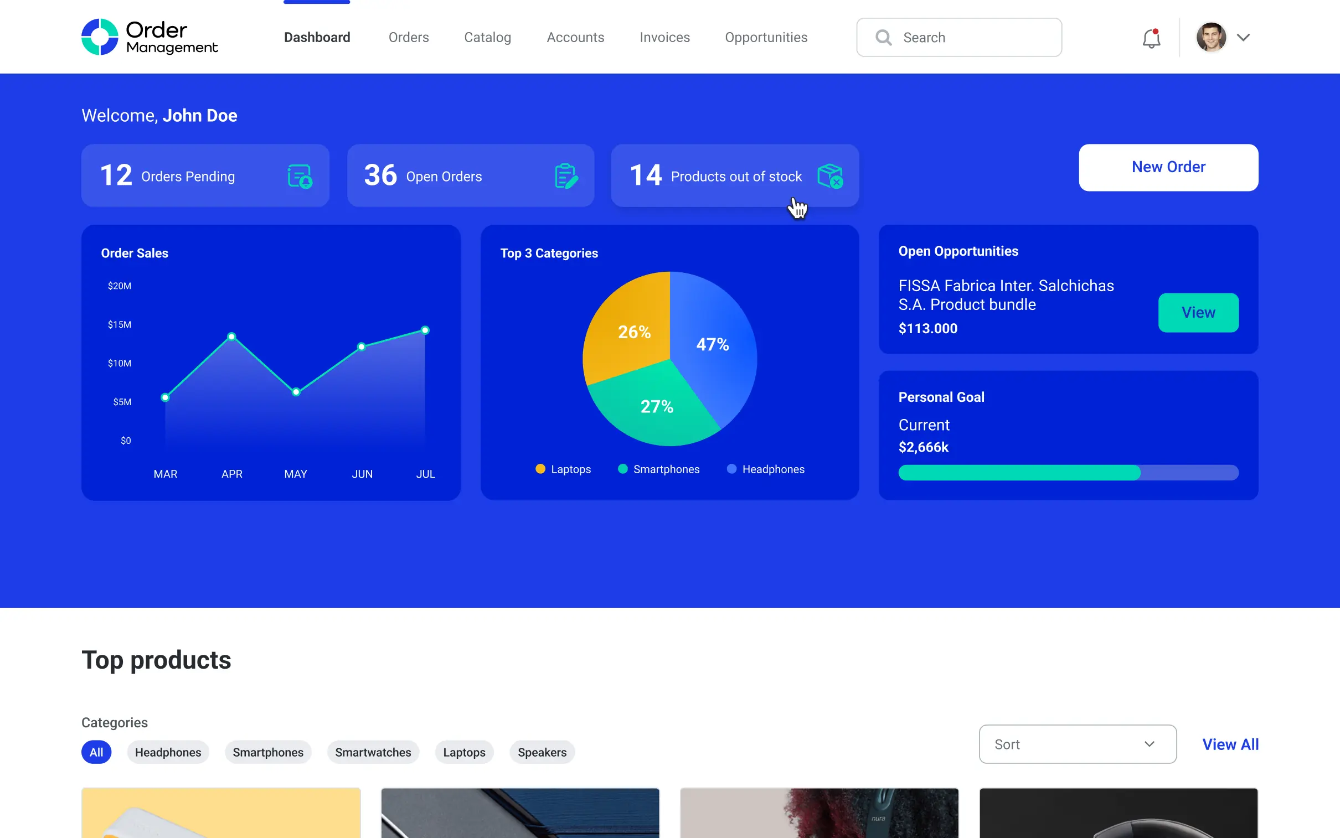The width and height of the screenshot is (1340, 838).
Task: Open the Sort list's chevron arrow
Action: pos(1150,744)
